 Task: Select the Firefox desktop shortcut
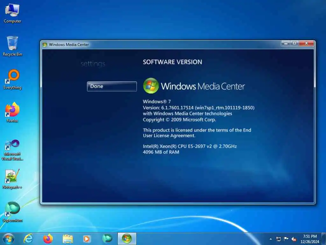coord(12,112)
